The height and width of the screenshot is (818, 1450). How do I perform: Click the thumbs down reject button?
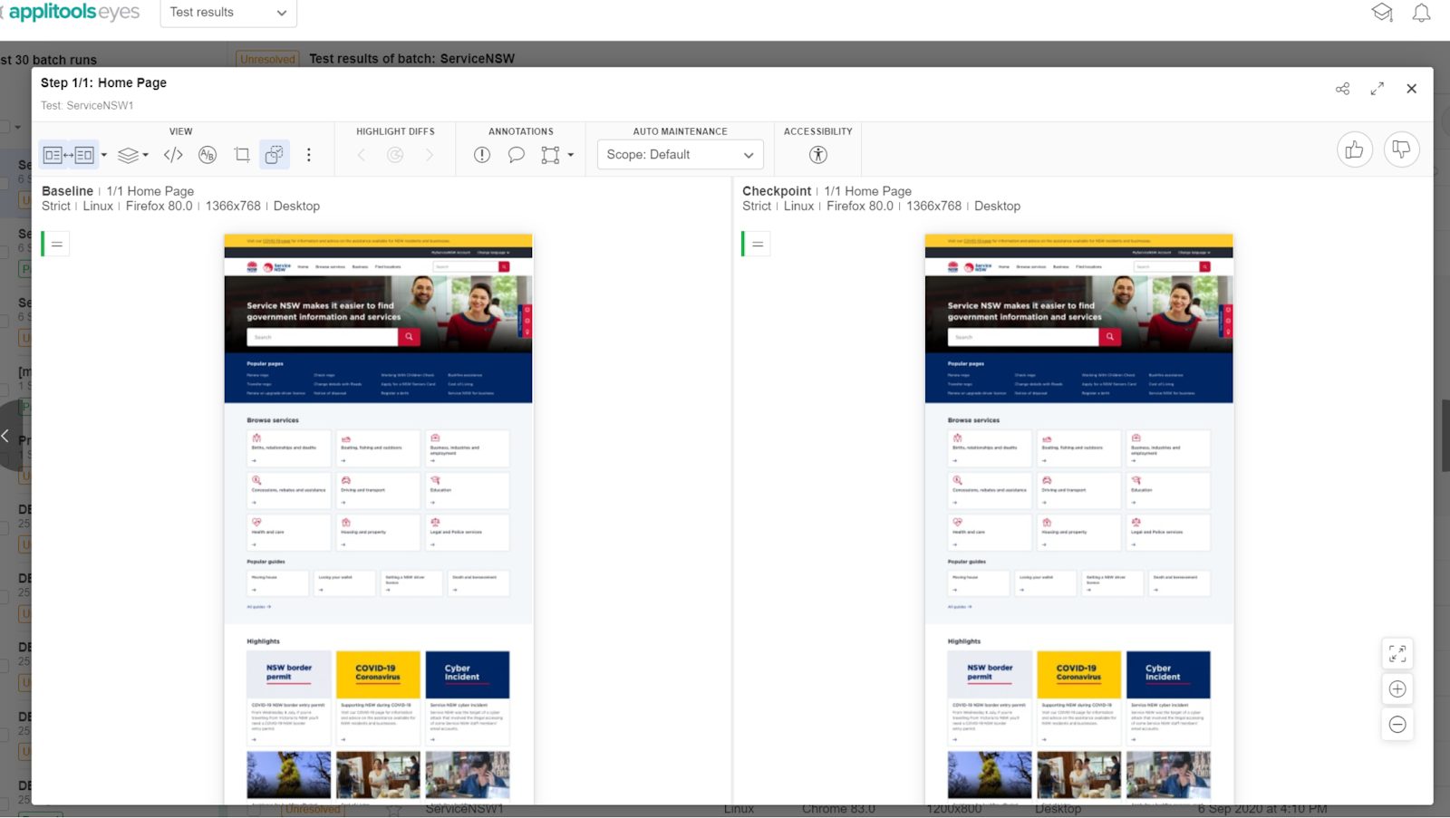(1401, 150)
